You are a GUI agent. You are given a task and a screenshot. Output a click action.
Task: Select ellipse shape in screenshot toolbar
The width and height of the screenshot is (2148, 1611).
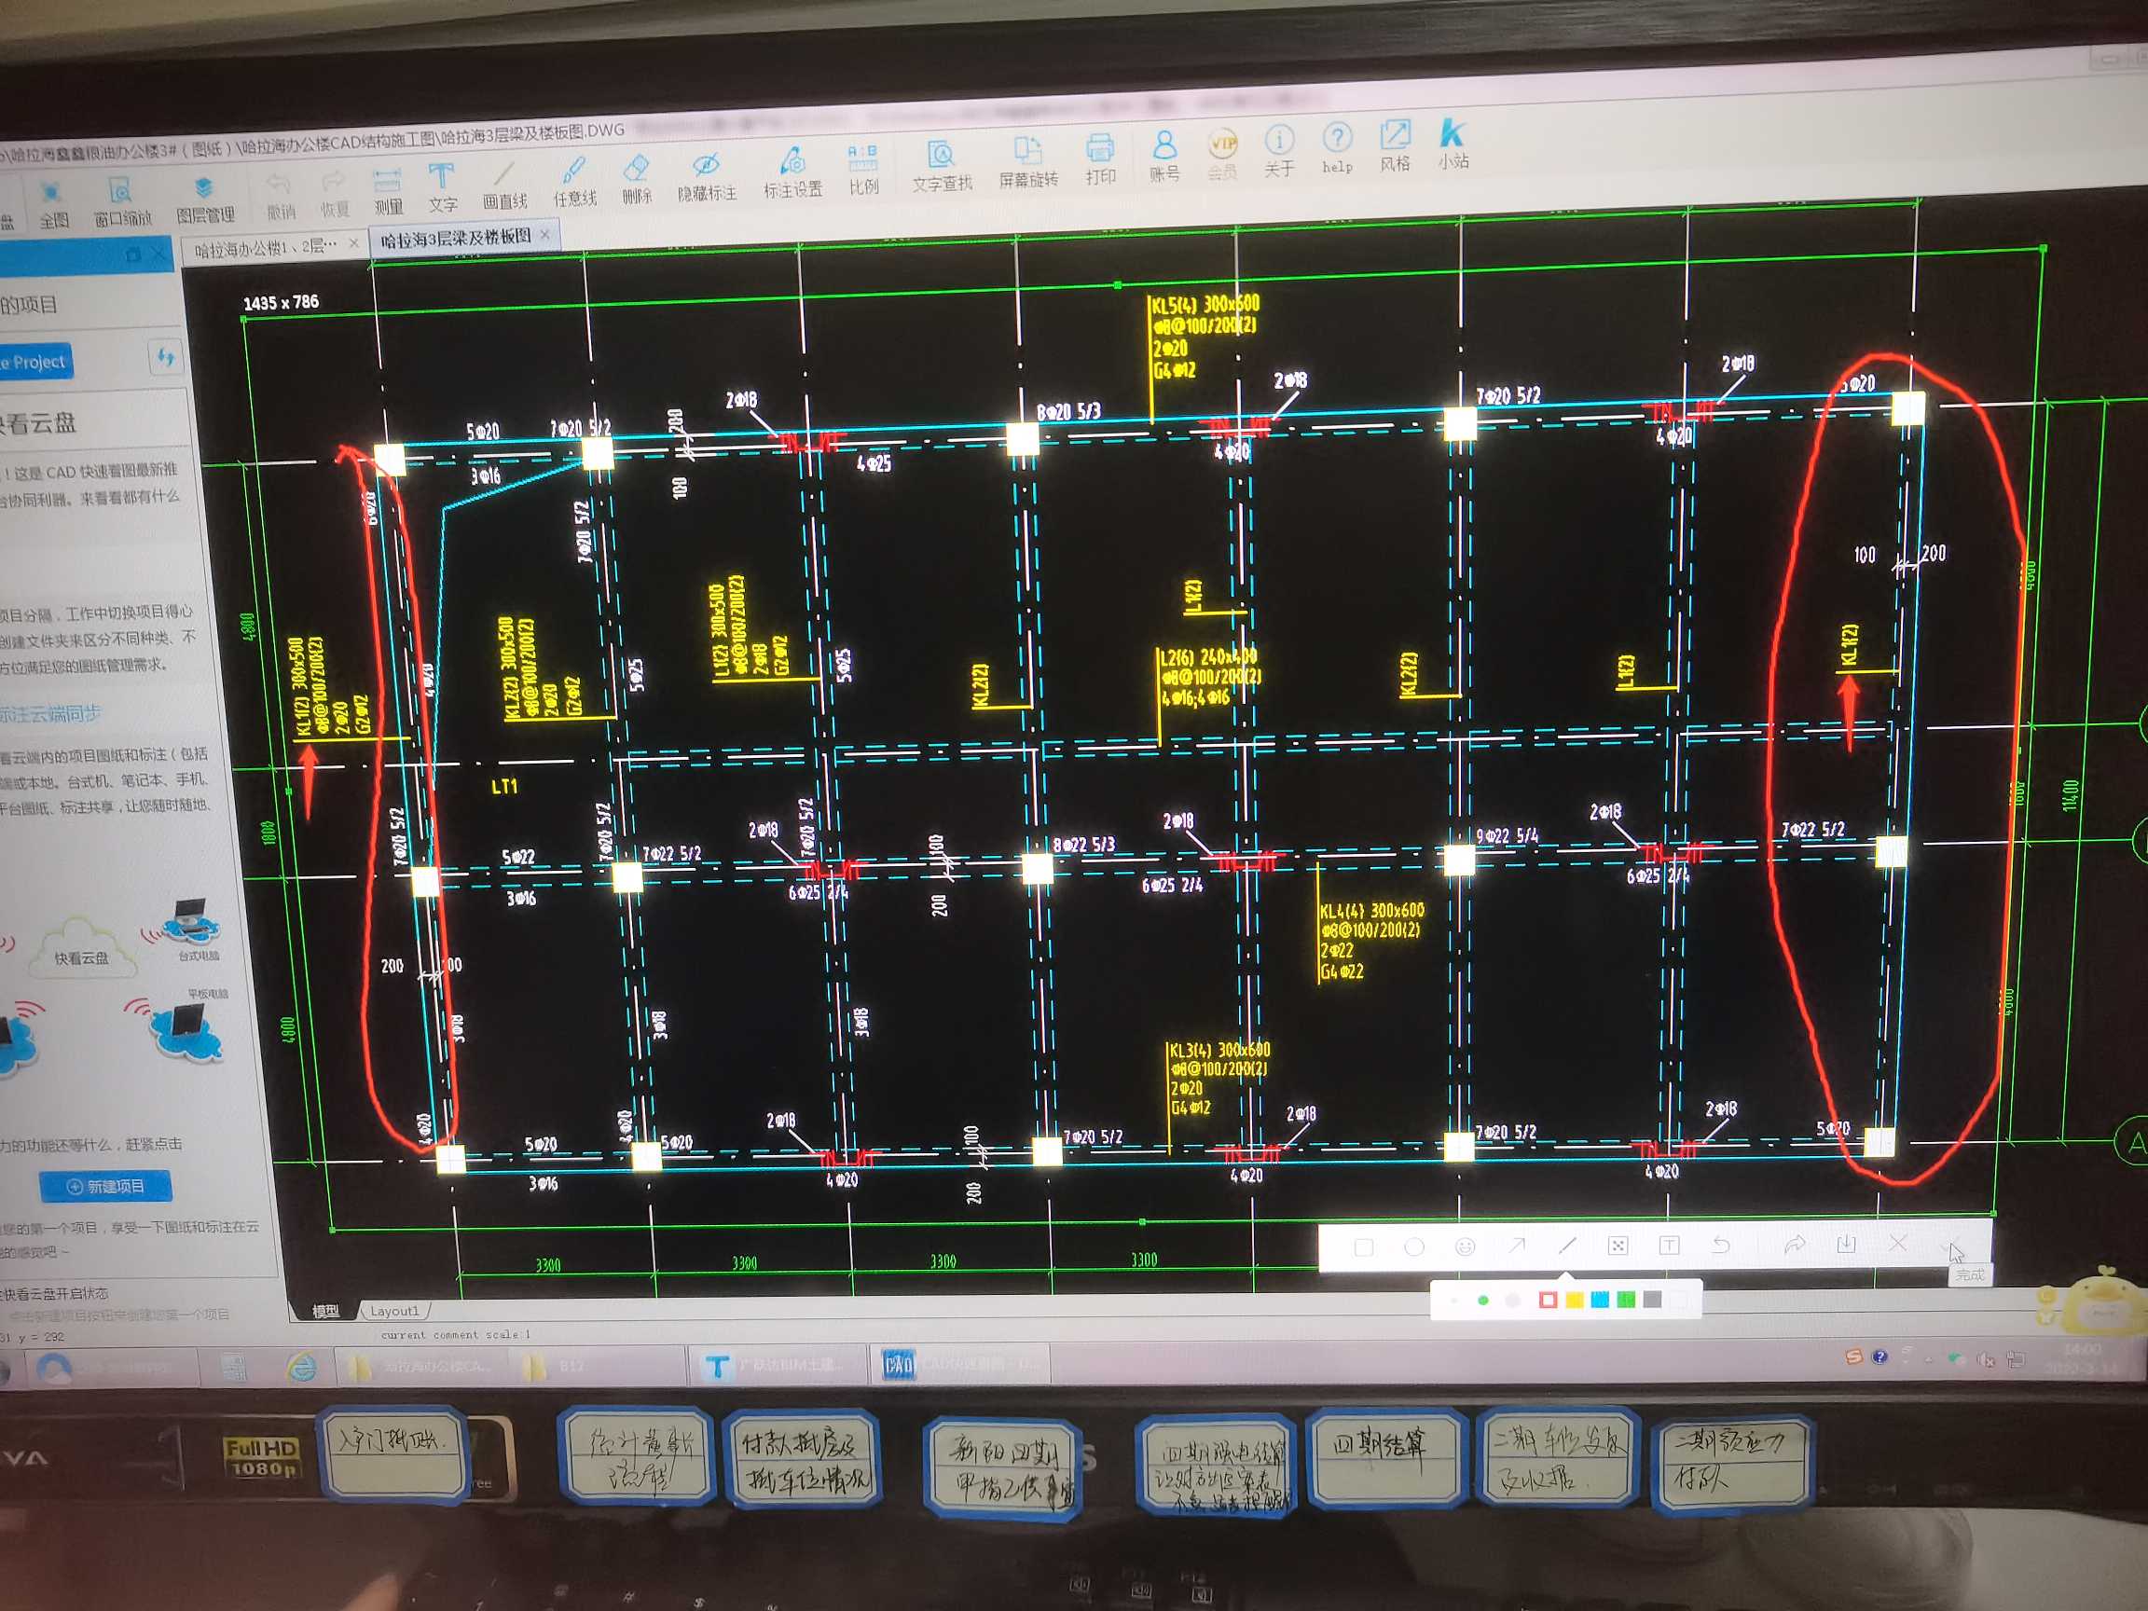[1414, 1246]
